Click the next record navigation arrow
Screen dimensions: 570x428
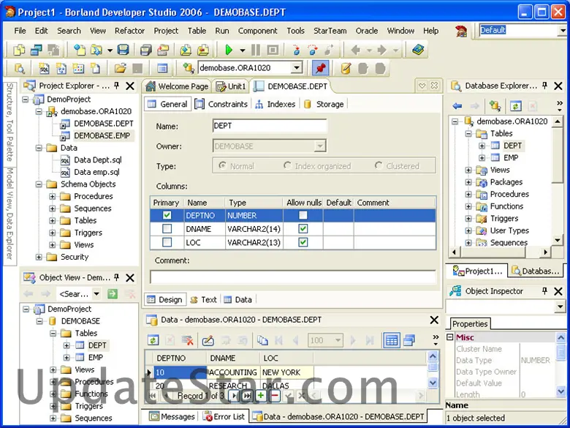tap(234, 395)
